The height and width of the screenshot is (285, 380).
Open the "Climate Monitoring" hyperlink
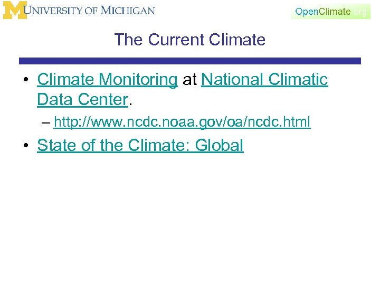[x=107, y=80]
